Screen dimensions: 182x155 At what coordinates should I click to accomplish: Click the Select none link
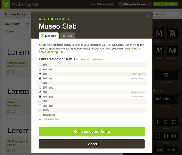(97, 60)
